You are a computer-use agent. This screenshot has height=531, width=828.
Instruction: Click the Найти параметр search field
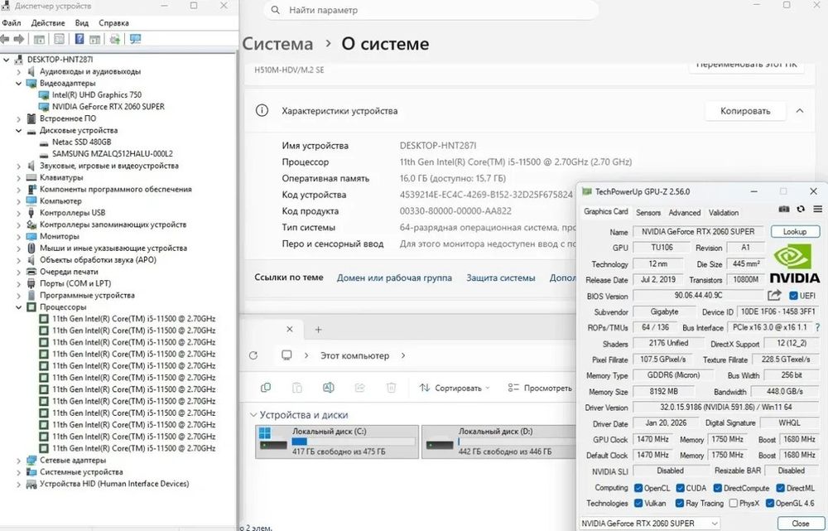click(431, 10)
